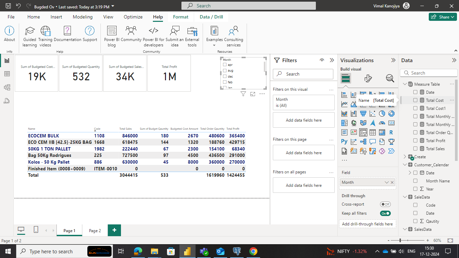Click the Focus mode icon on slicer
Image resolution: width=459 pixels, height=258 pixels.
coord(253,94)
